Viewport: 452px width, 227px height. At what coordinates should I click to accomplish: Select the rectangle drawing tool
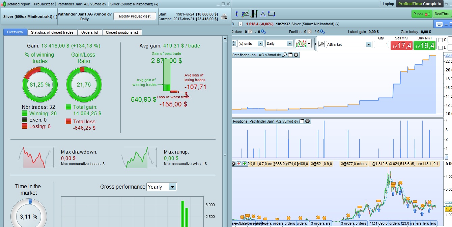[x=272, y=14]
